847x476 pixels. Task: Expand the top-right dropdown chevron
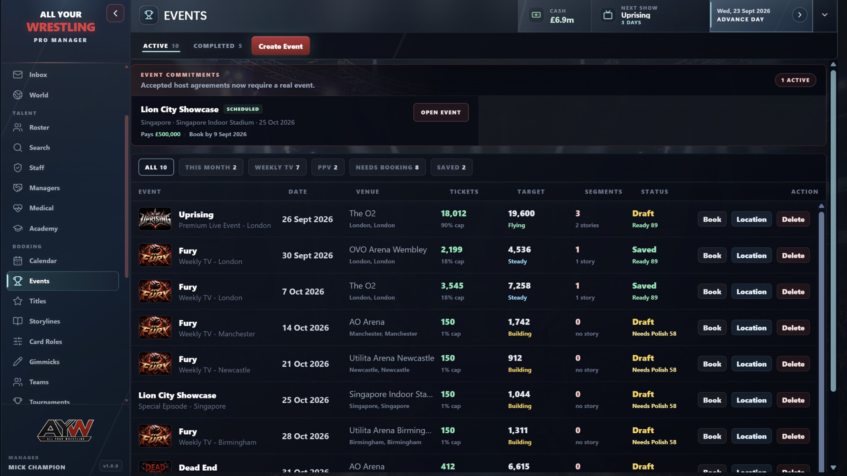[825, 15]
